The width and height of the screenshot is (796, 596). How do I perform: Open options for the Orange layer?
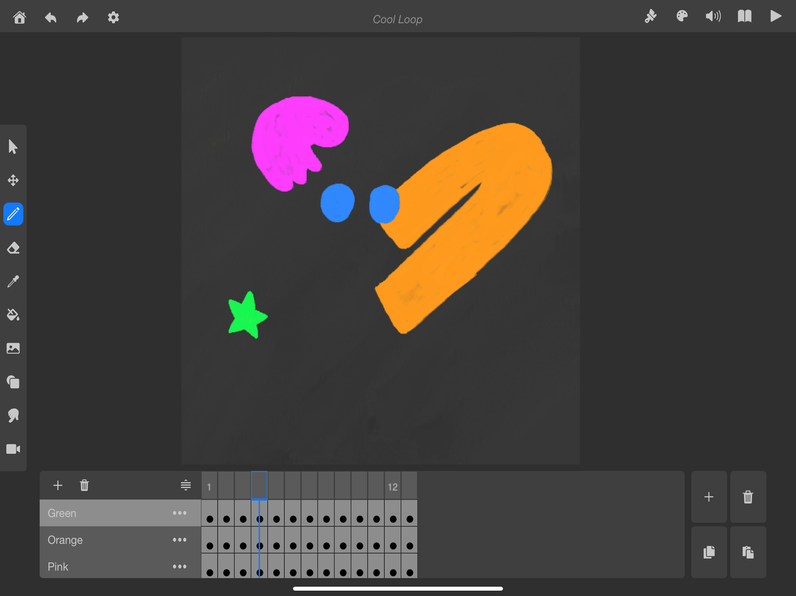click(179, 540)
